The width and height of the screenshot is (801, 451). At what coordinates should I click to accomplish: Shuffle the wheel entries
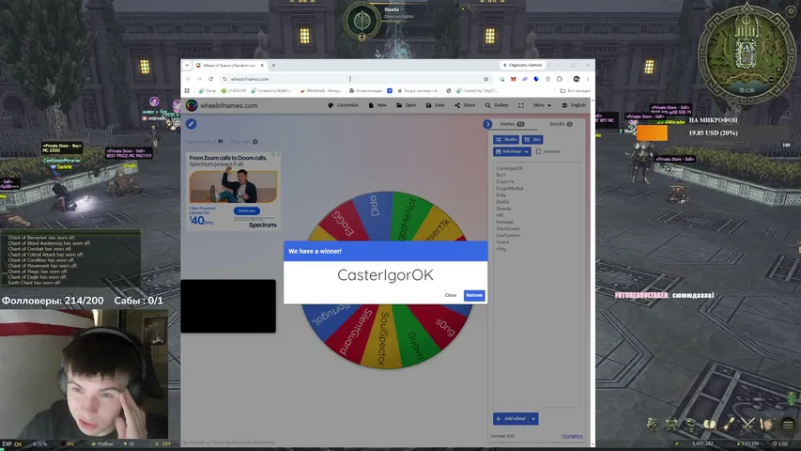pyautogui.click(x=506, y=139)
